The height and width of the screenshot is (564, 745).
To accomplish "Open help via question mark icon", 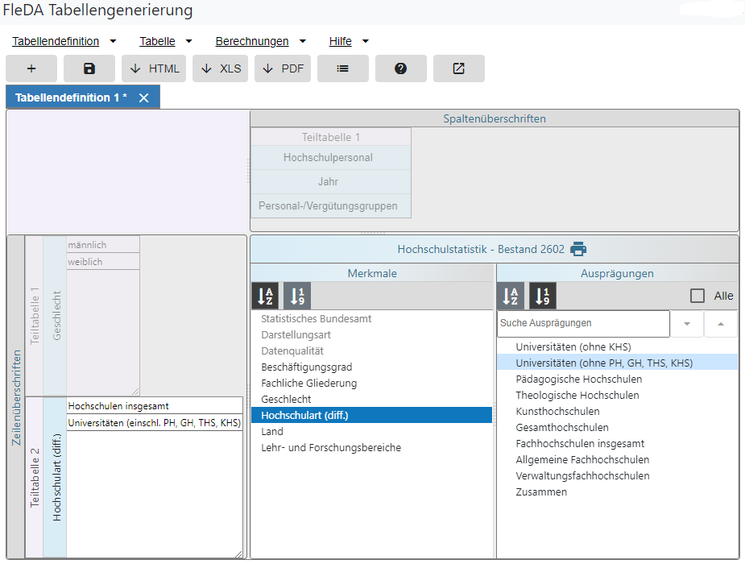I will coord(400,68).
